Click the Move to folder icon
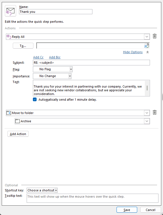 point(9,113)
